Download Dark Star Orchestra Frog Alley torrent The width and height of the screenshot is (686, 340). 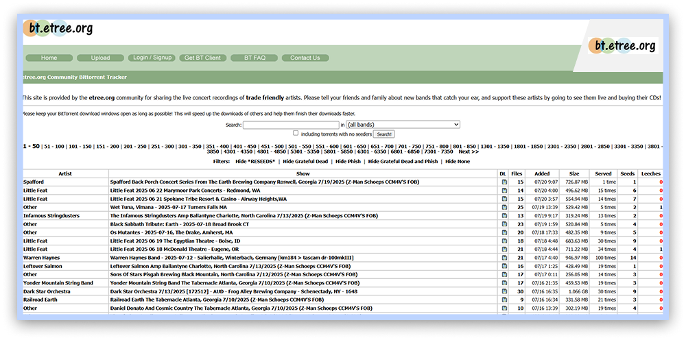pyautogui.click(x=504, y=291)
